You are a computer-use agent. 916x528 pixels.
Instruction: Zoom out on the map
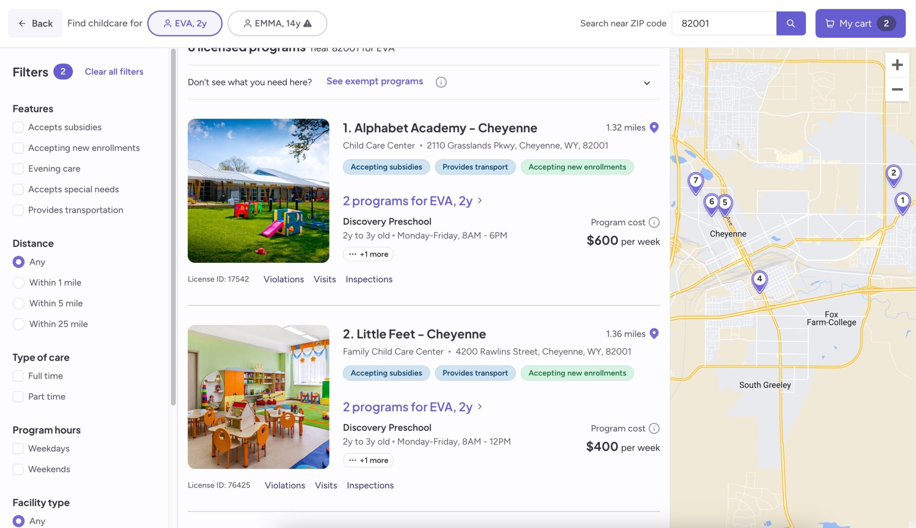(897, 89)
